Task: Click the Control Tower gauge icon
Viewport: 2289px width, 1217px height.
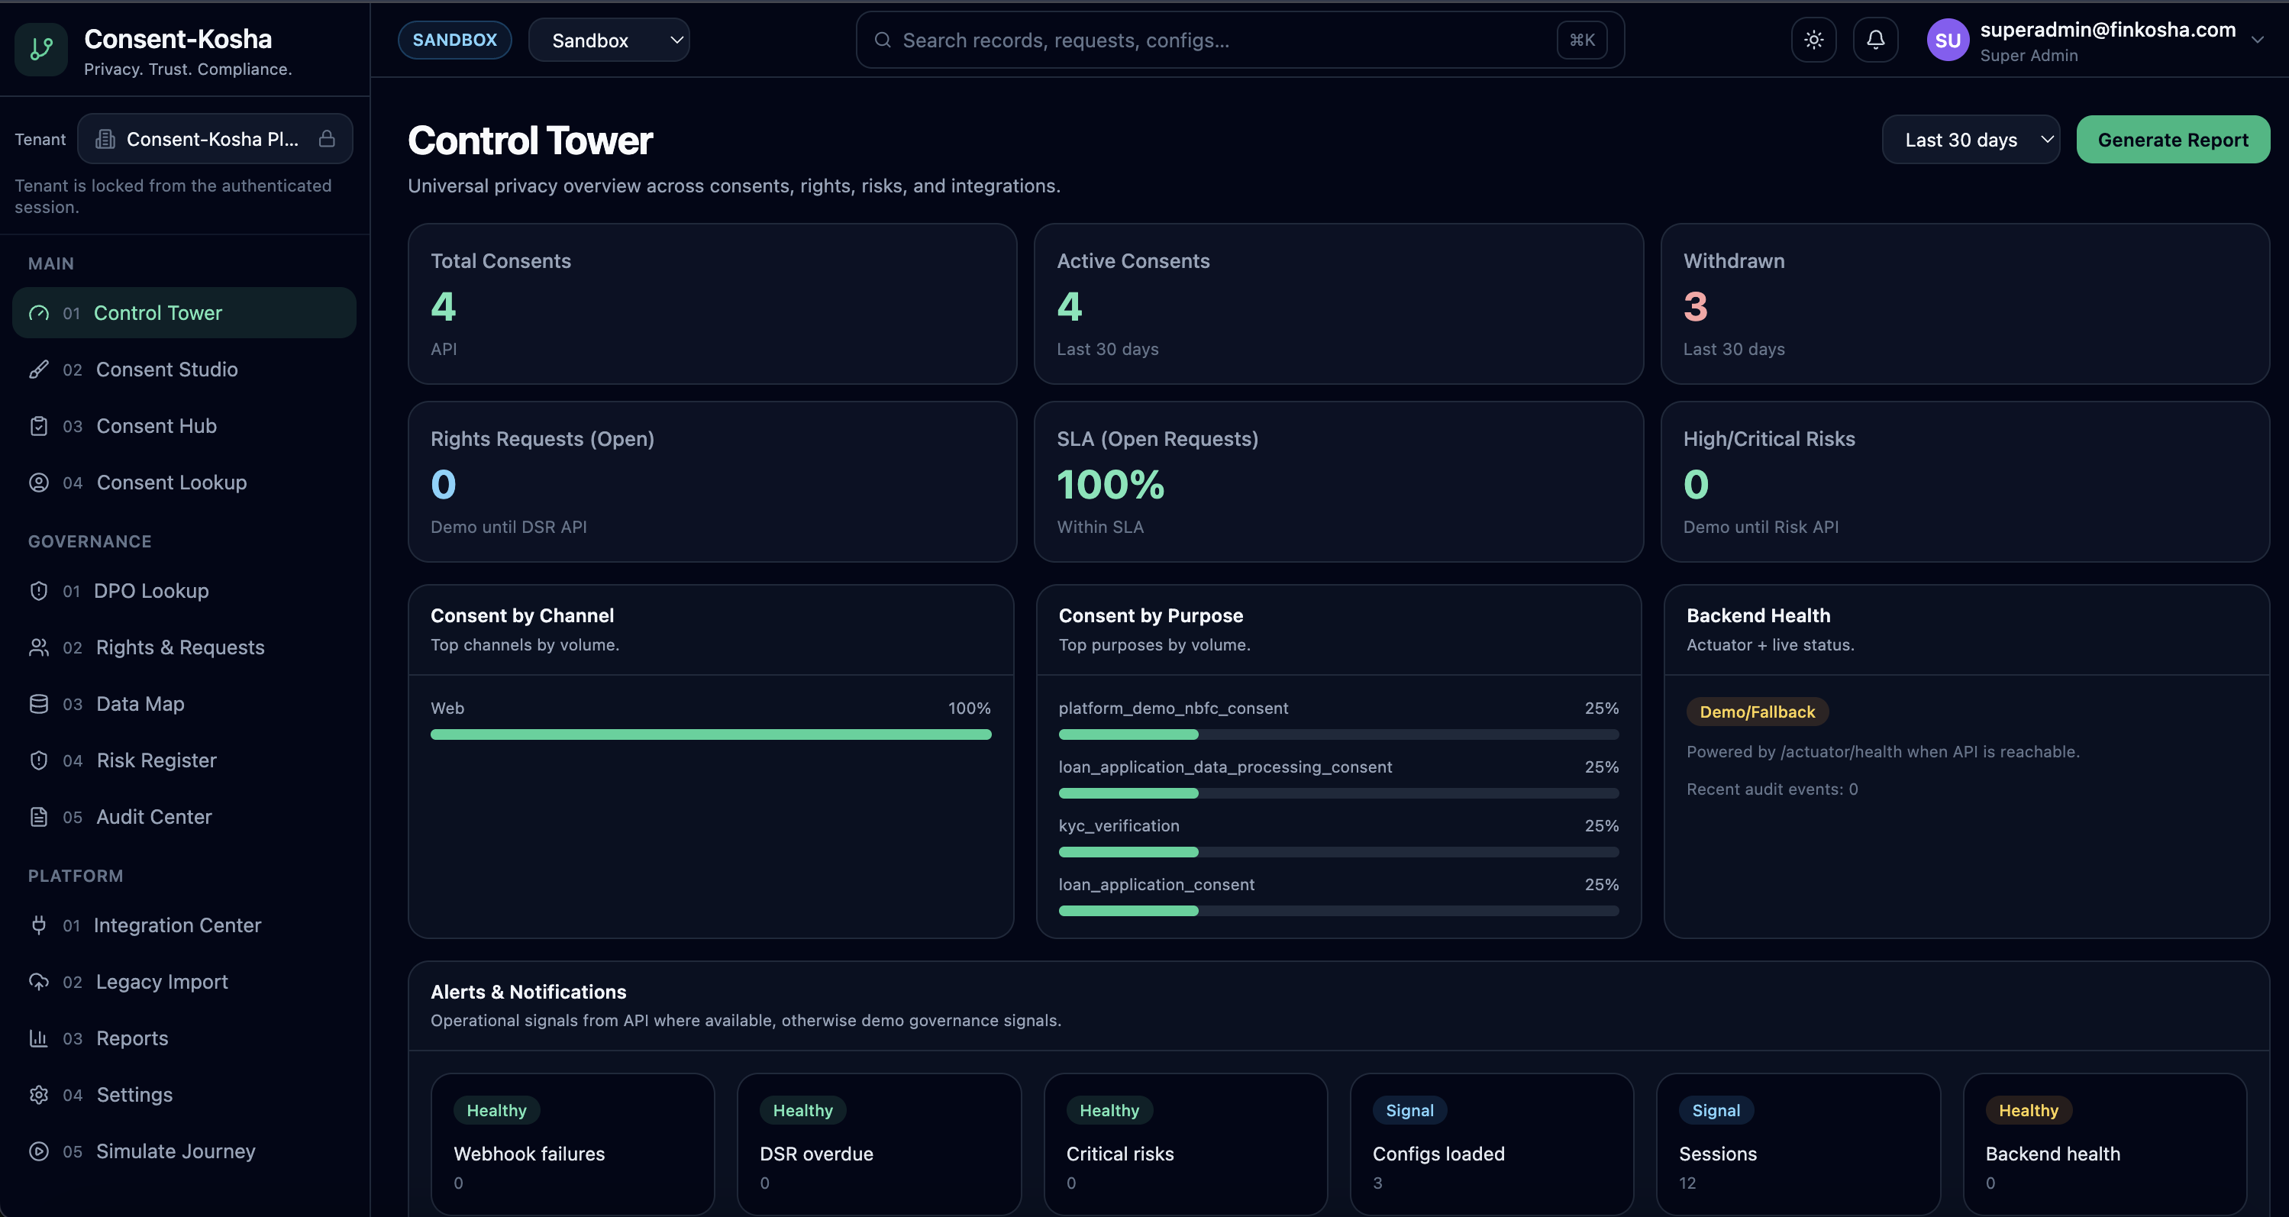Action: tap(39, 313)
